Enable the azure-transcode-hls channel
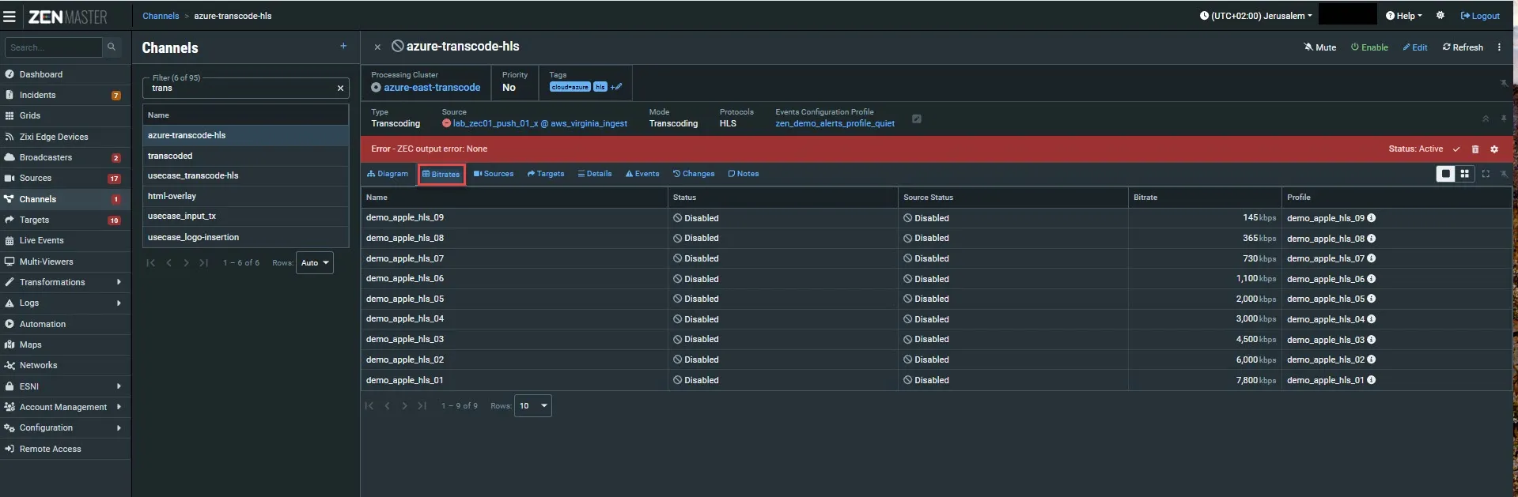The width and height of the screenshot is (1518, 497). pyautogui.click(x=1369, y=47)
